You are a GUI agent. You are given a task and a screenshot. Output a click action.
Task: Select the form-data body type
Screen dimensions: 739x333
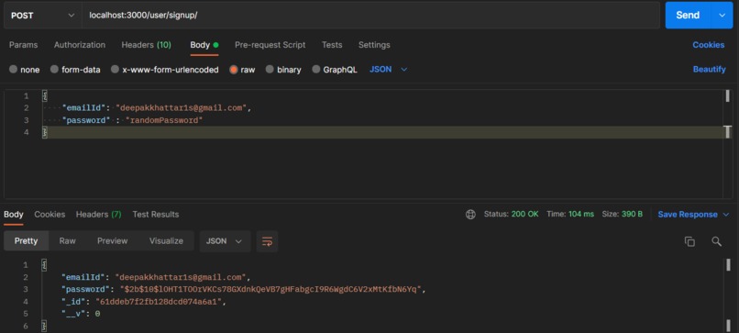point(54,70)
